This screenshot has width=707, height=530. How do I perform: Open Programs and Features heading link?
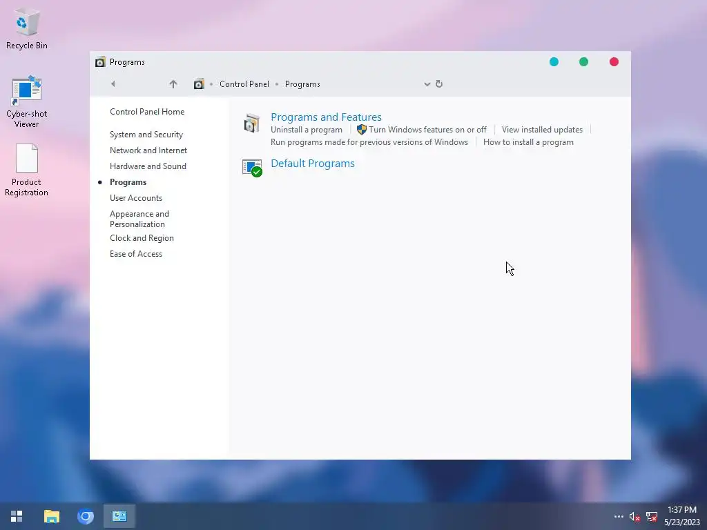326,117
